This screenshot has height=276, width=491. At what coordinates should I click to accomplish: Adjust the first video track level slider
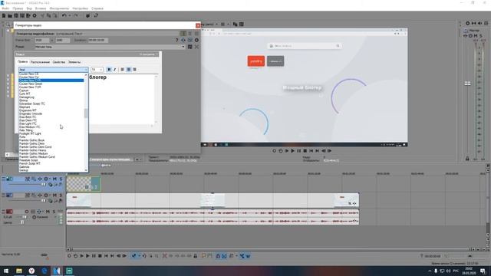click(43, 185)
